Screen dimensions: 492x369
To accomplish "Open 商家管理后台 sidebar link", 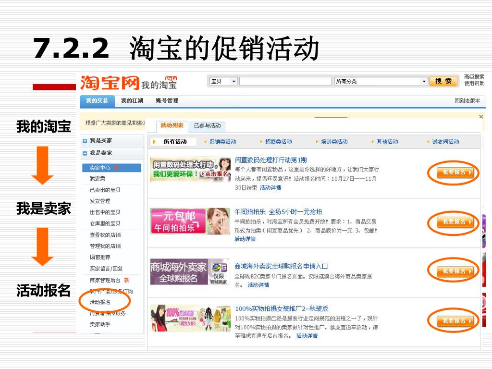I will pos(105,280).
